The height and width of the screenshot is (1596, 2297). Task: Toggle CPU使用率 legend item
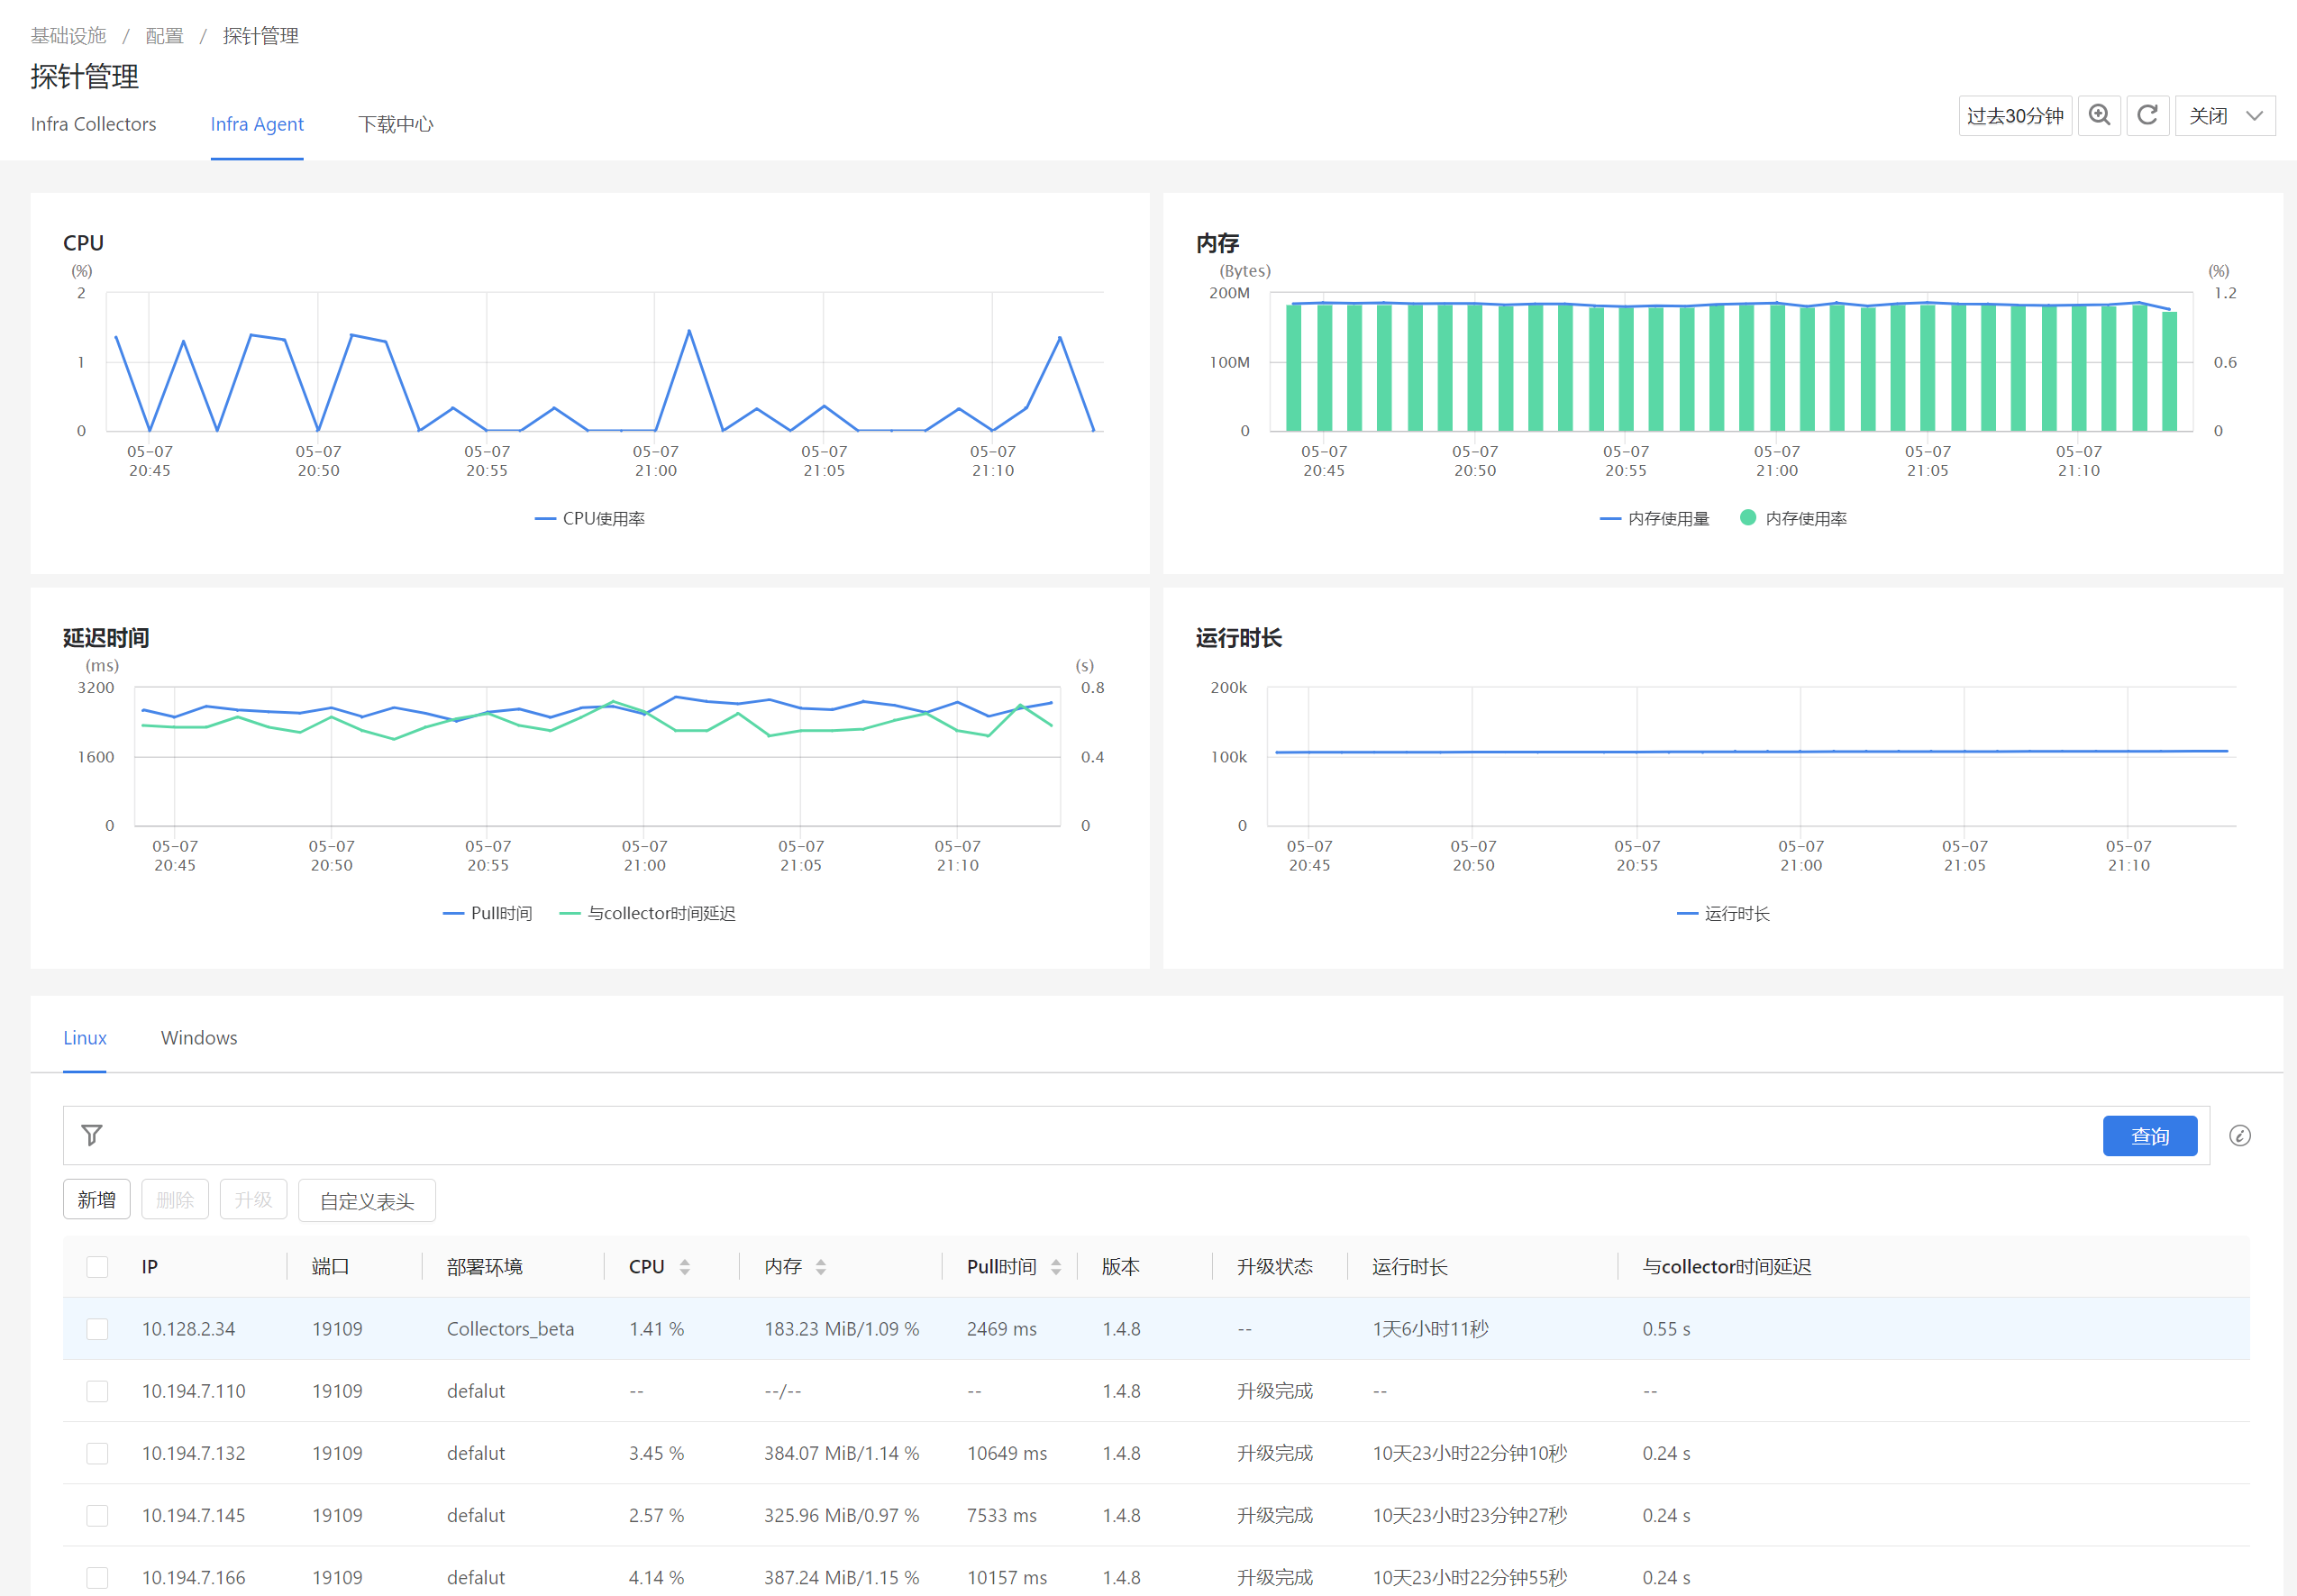pyautogui.click(x=590, y=519)
